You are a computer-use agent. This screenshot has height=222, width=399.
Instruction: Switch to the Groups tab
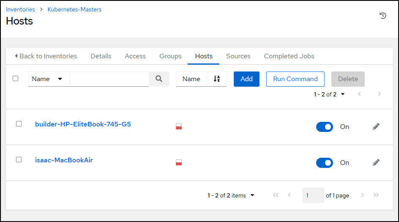click(170, 56)
